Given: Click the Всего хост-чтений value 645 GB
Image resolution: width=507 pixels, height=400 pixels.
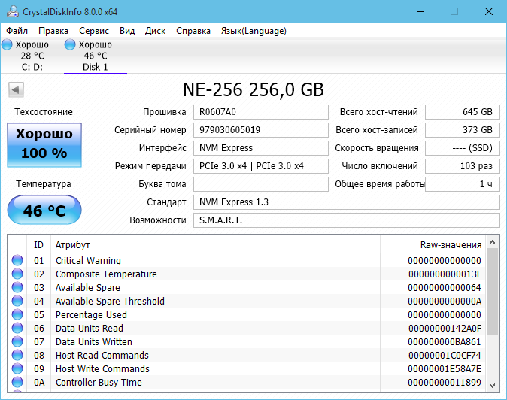Looking at the screenshot, I should (463, 112).
